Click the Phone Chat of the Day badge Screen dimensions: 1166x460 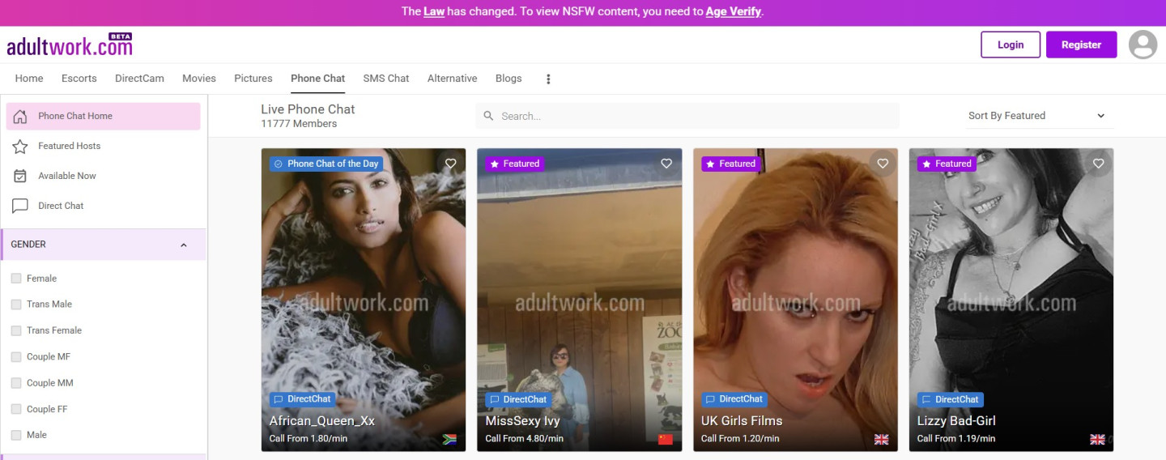pos(326,164)
